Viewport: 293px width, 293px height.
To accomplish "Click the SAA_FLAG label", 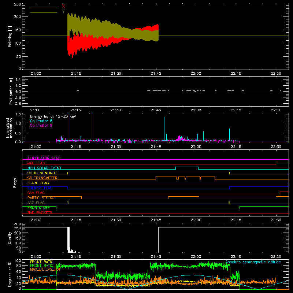I will coord(36,193).
